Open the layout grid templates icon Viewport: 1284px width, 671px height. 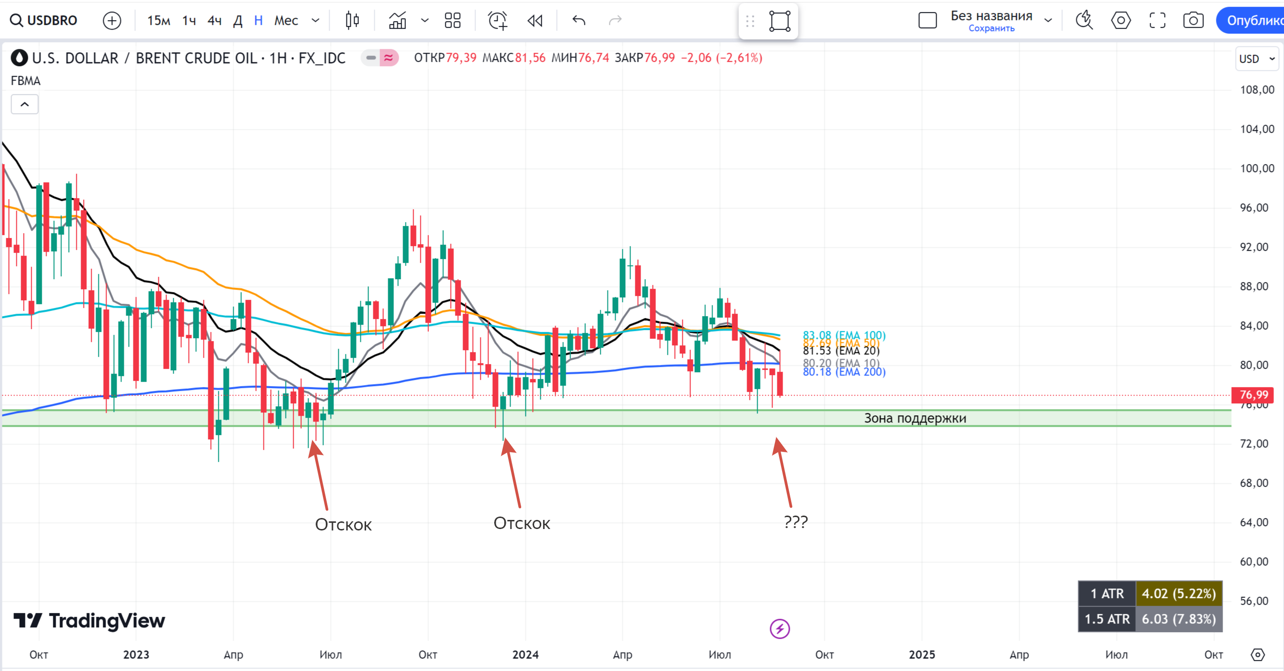pos(452,21)
